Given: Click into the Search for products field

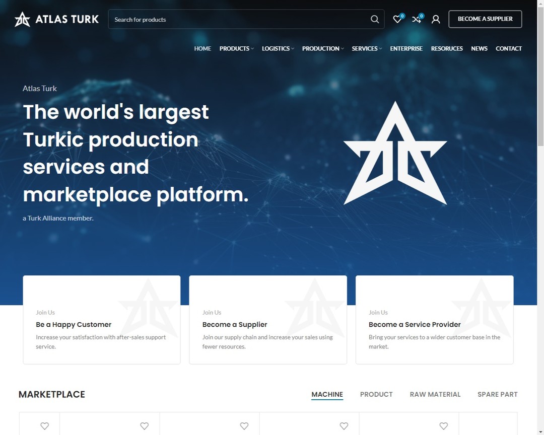Looking at the screenshot, I should click(237, 19).
